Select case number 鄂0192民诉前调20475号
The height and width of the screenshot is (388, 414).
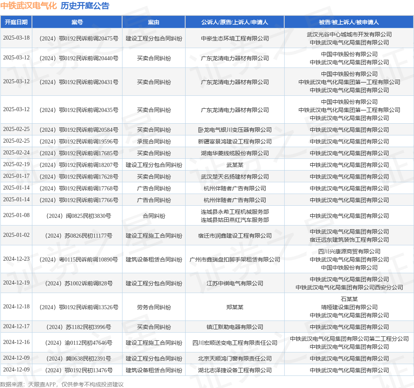pyautogui.click(x=79, y=38)
